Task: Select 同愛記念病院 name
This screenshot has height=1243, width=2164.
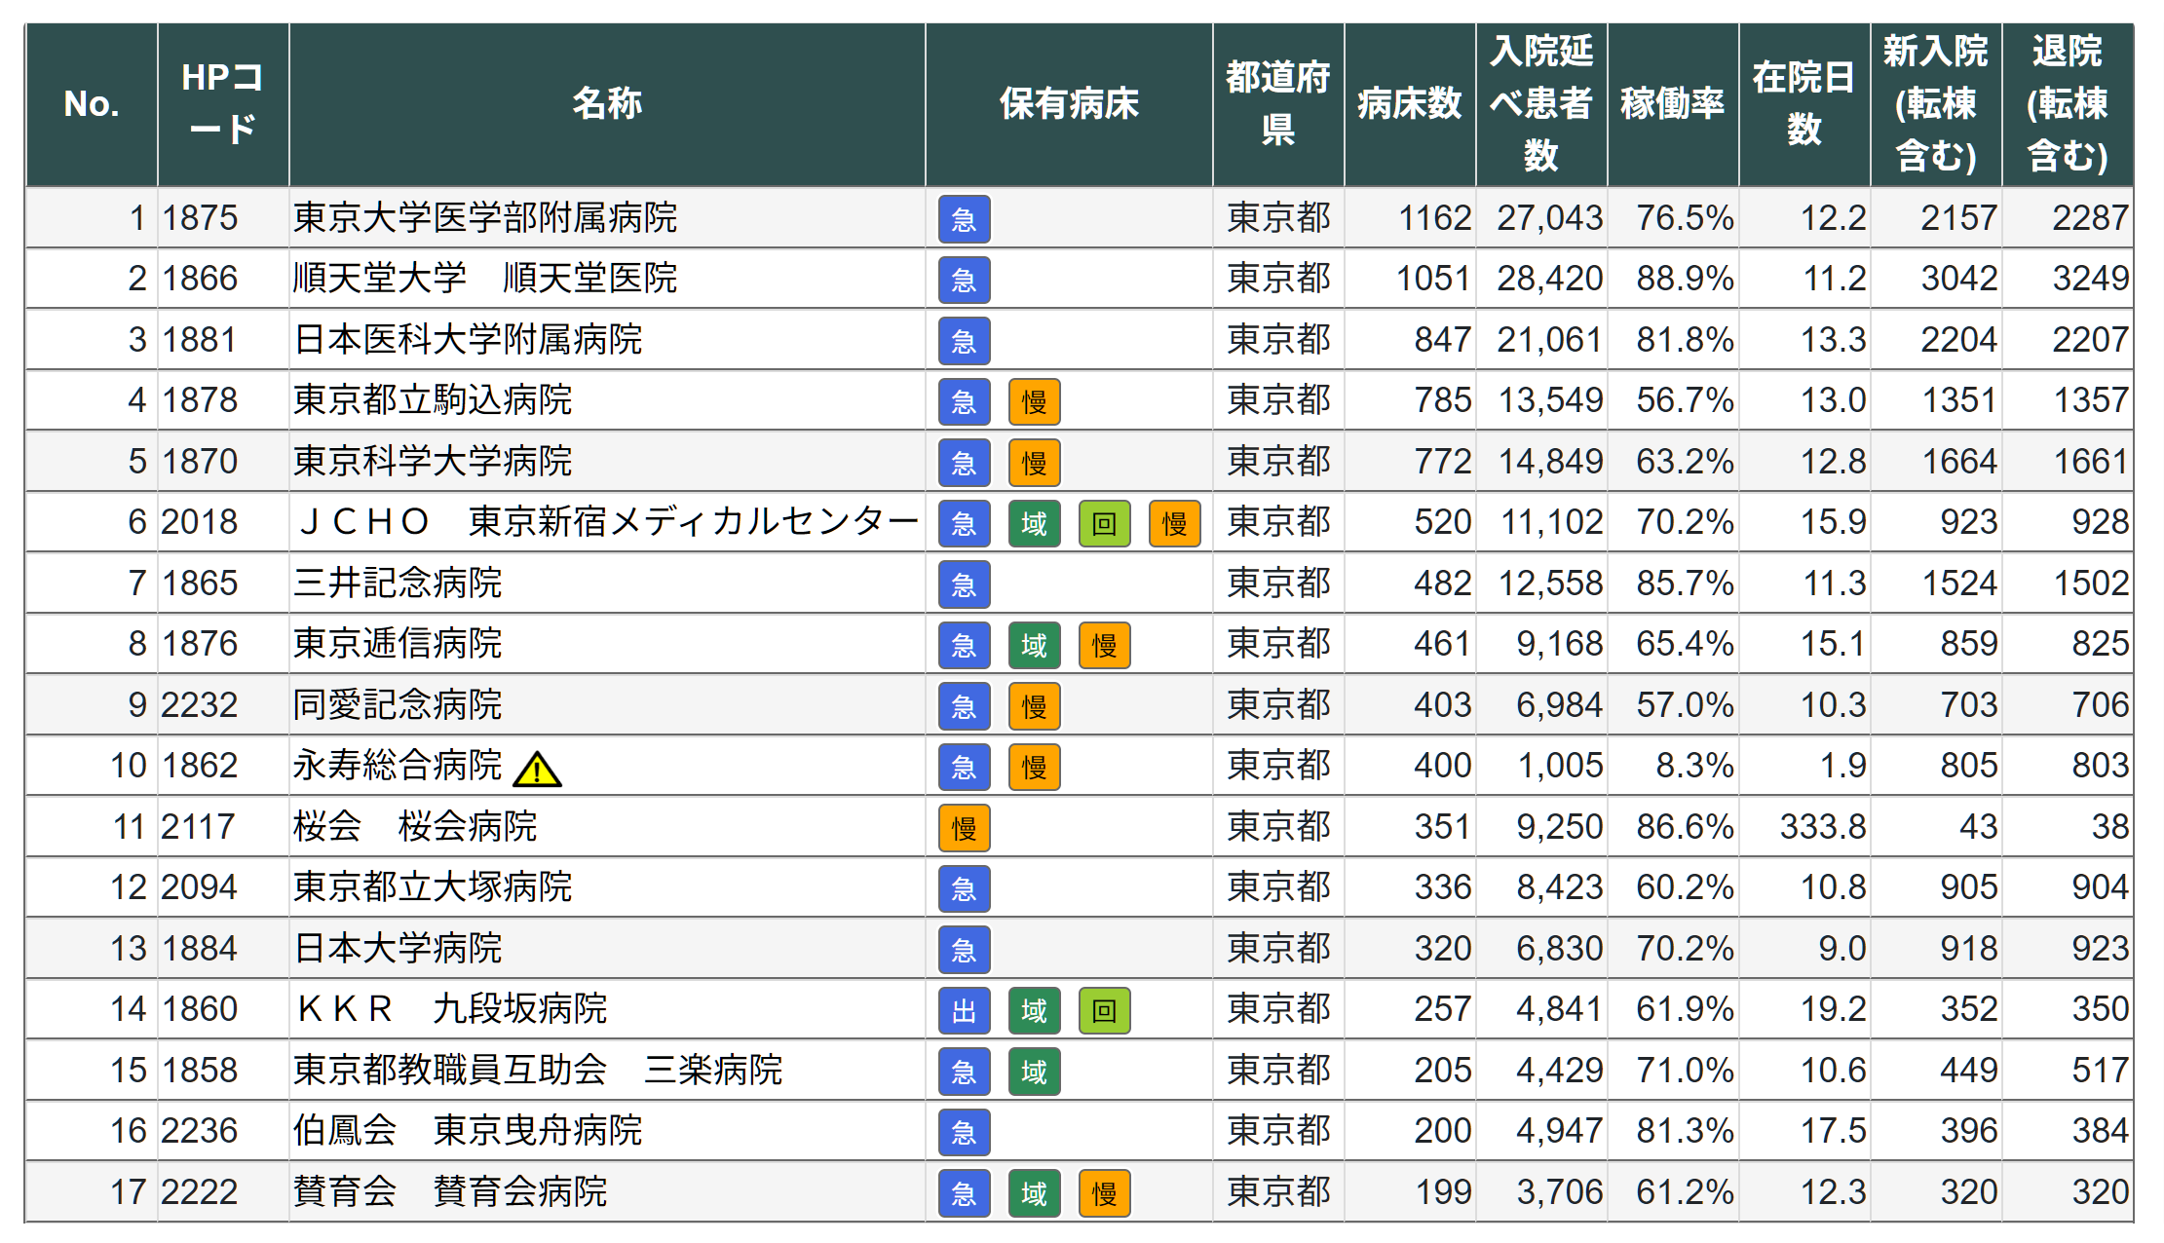Action: 398,704
